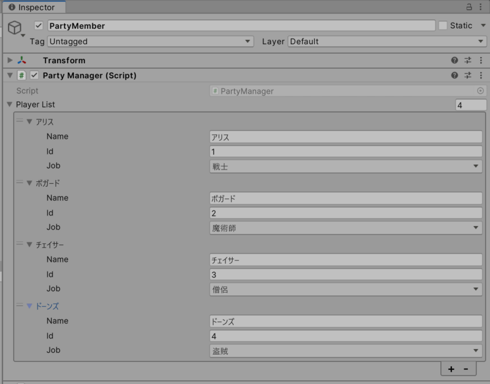Image resolution: width=490 pixels, height=384 pixels.
Task: Collapse the アリス list element
Action: pyautogui.click(x=29, y=121)
